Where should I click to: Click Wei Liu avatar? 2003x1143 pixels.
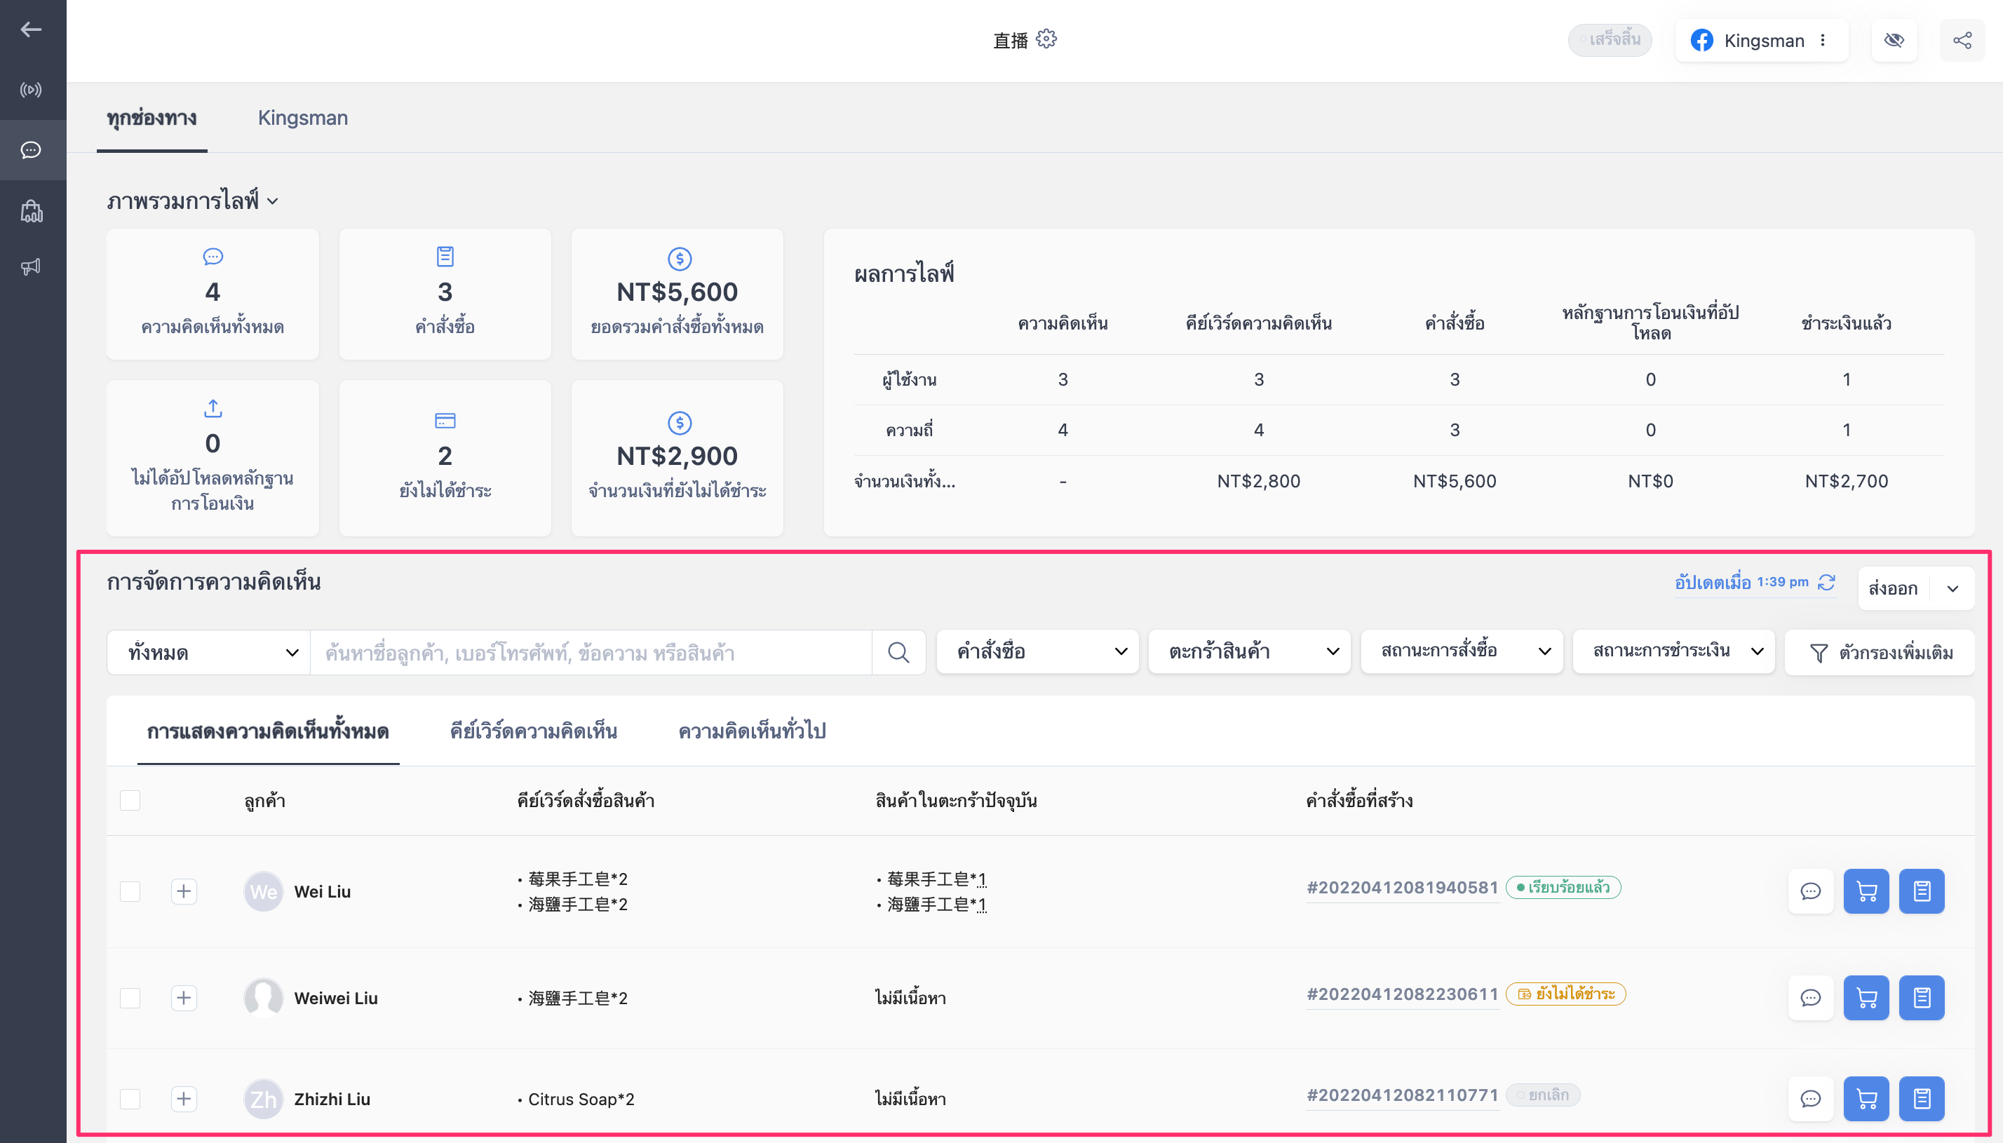click(x=264, y=892)
